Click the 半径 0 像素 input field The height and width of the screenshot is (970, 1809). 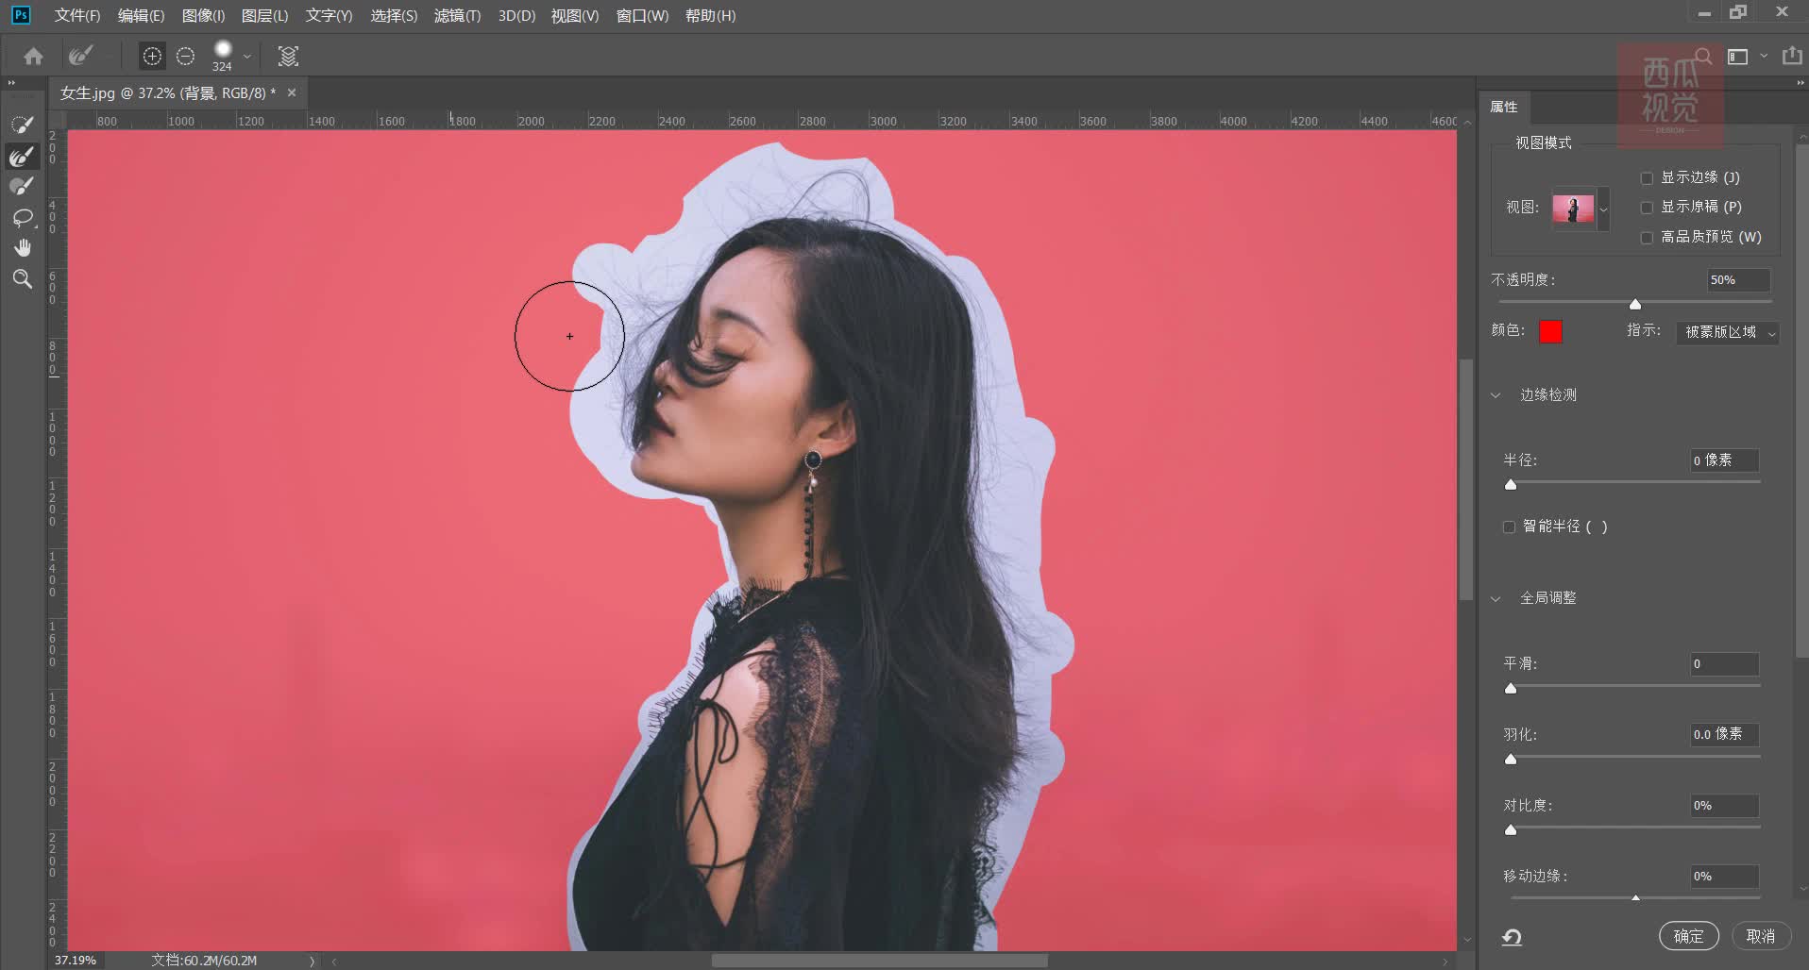(1724, 460)
